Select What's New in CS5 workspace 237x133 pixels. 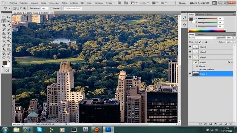[200, 3]
